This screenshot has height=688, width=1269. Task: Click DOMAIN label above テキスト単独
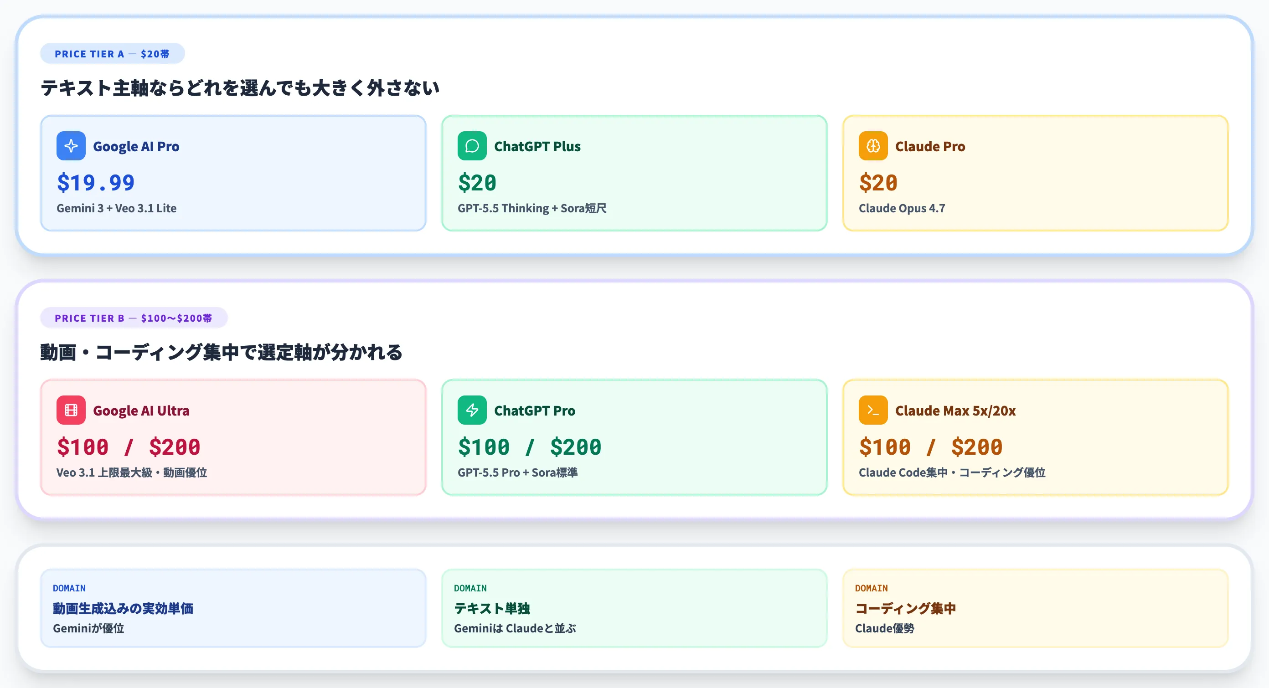470,588
